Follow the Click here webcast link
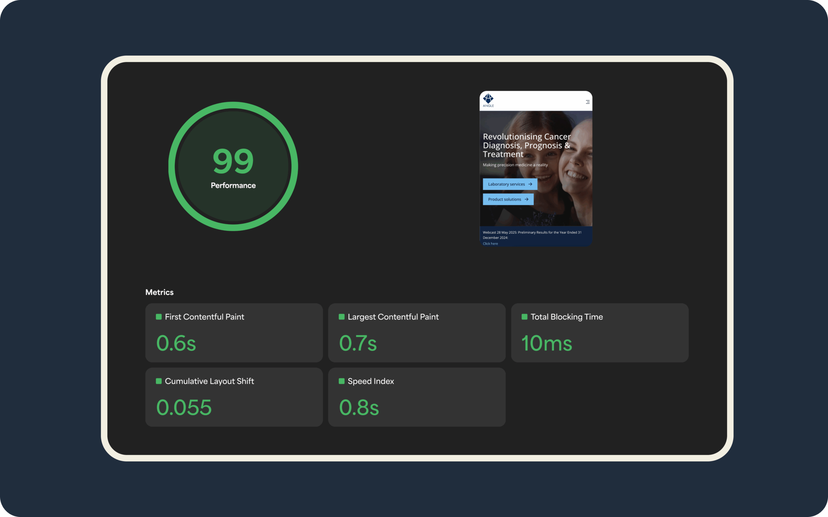Screen dimensions: 828x517 (x=490, y=243)
